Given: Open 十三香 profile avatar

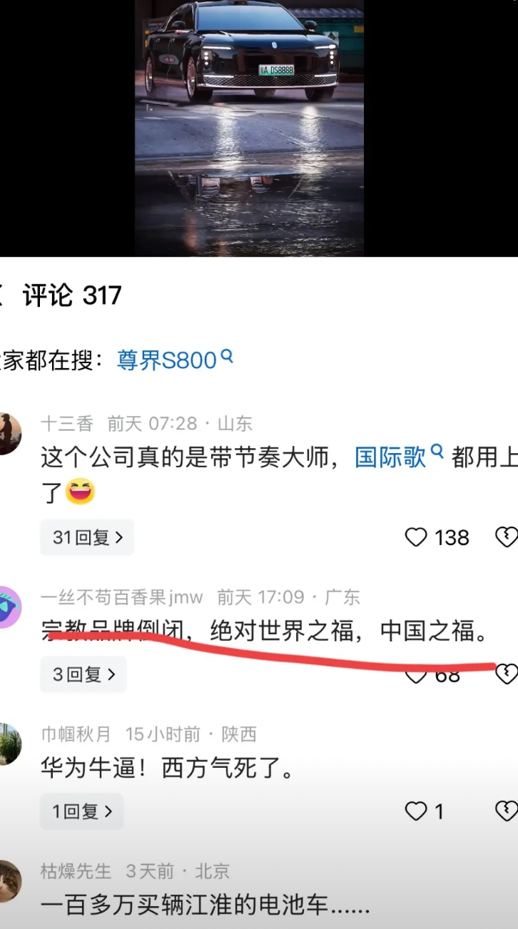Looking at the screenshot, I should (x=9, y=433).
